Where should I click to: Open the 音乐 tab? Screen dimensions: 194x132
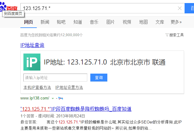94,22
